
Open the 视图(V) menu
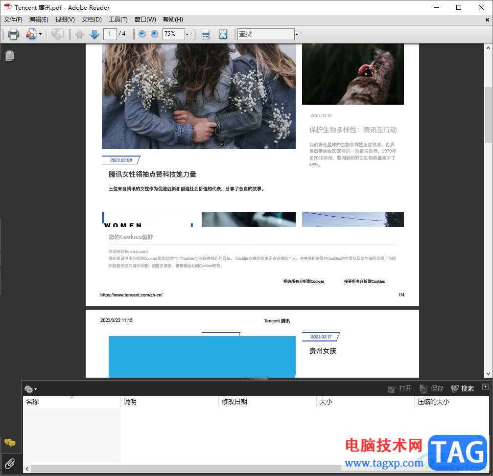point(65,20)
